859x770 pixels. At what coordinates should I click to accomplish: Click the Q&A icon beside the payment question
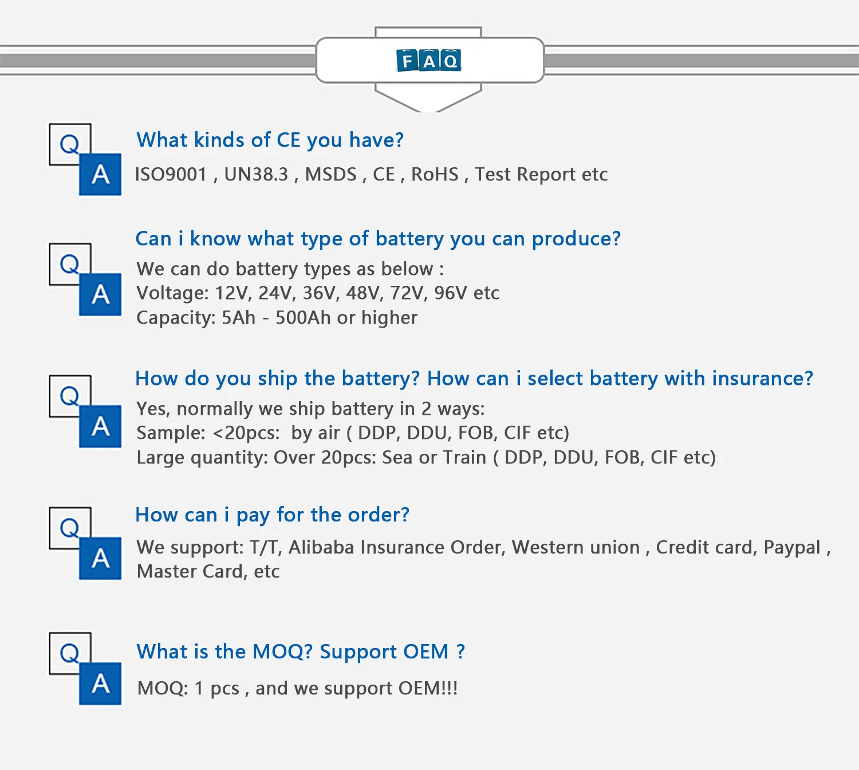[85, 543]
